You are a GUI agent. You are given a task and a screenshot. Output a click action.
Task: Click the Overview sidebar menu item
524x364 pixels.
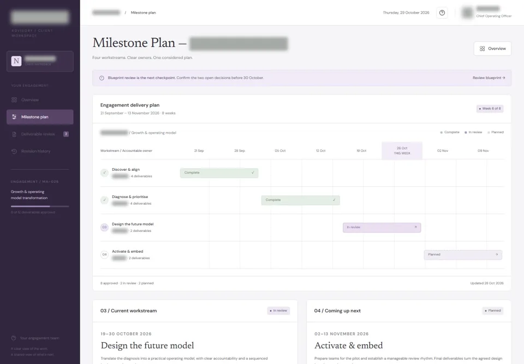click(40, 100)
